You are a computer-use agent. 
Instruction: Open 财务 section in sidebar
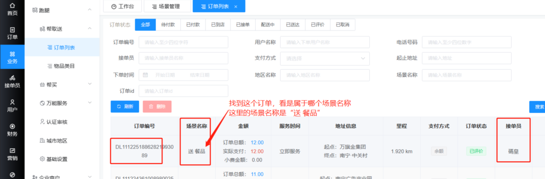coord(12,130)
